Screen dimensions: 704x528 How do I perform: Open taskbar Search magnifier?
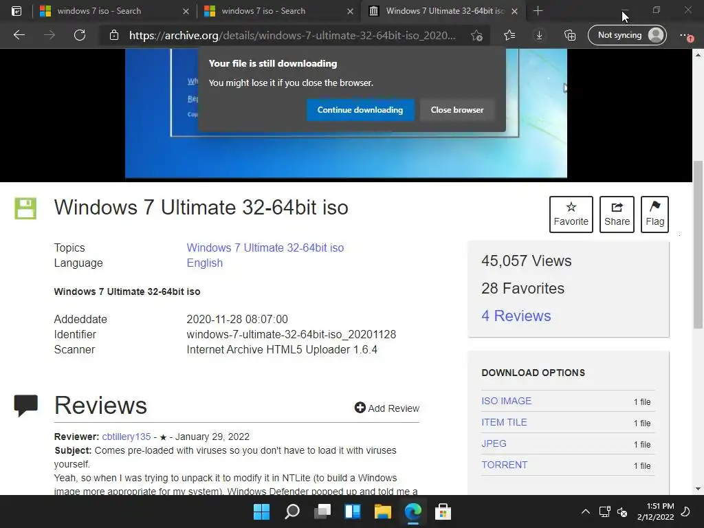291,511
